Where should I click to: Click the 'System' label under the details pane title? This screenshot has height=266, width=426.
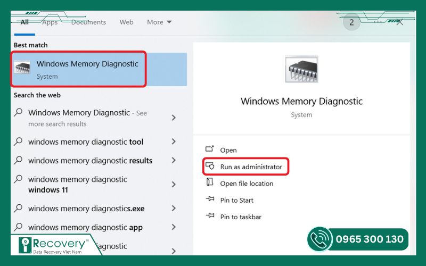(301, 115)
